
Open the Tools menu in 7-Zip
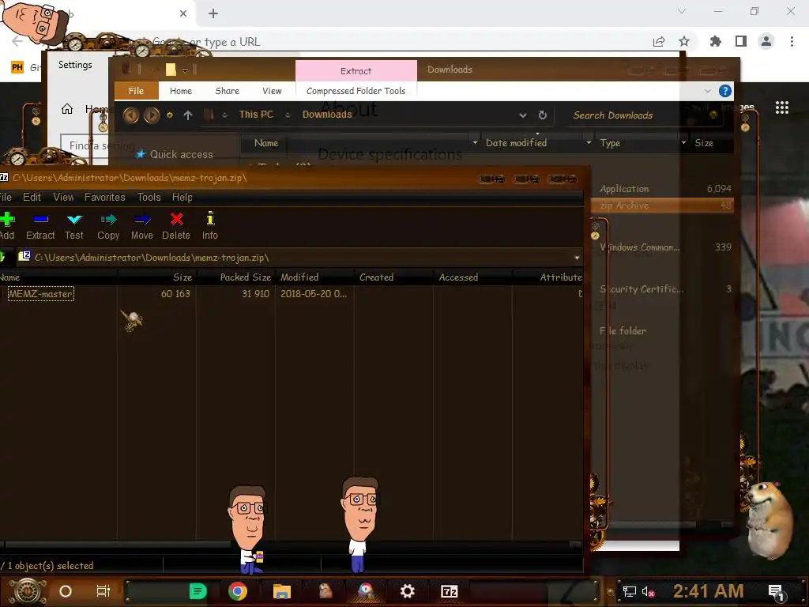coord(149,197)
